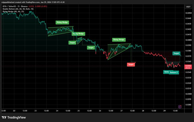This screenshot has width=194, height=122.
Task: Click the date 27 on time axis
Action: tap(122, 111)
